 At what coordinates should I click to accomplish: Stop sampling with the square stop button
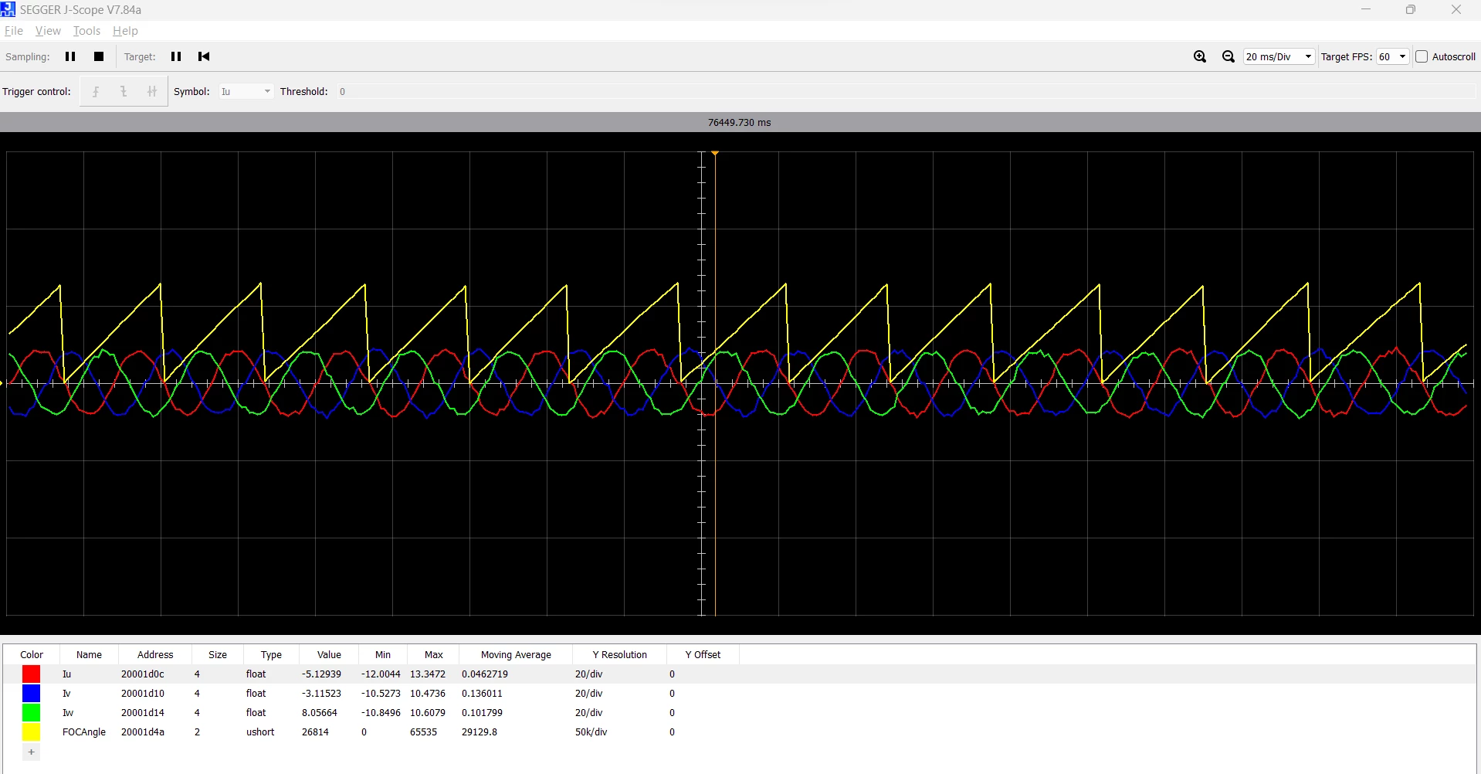[99, 56]
